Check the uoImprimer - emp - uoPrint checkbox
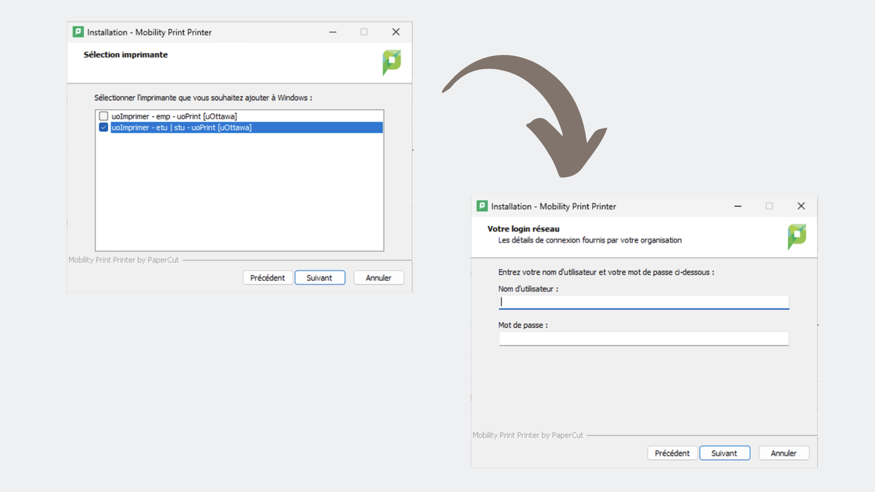Screen dimensions: 875x492 point(103,116)
